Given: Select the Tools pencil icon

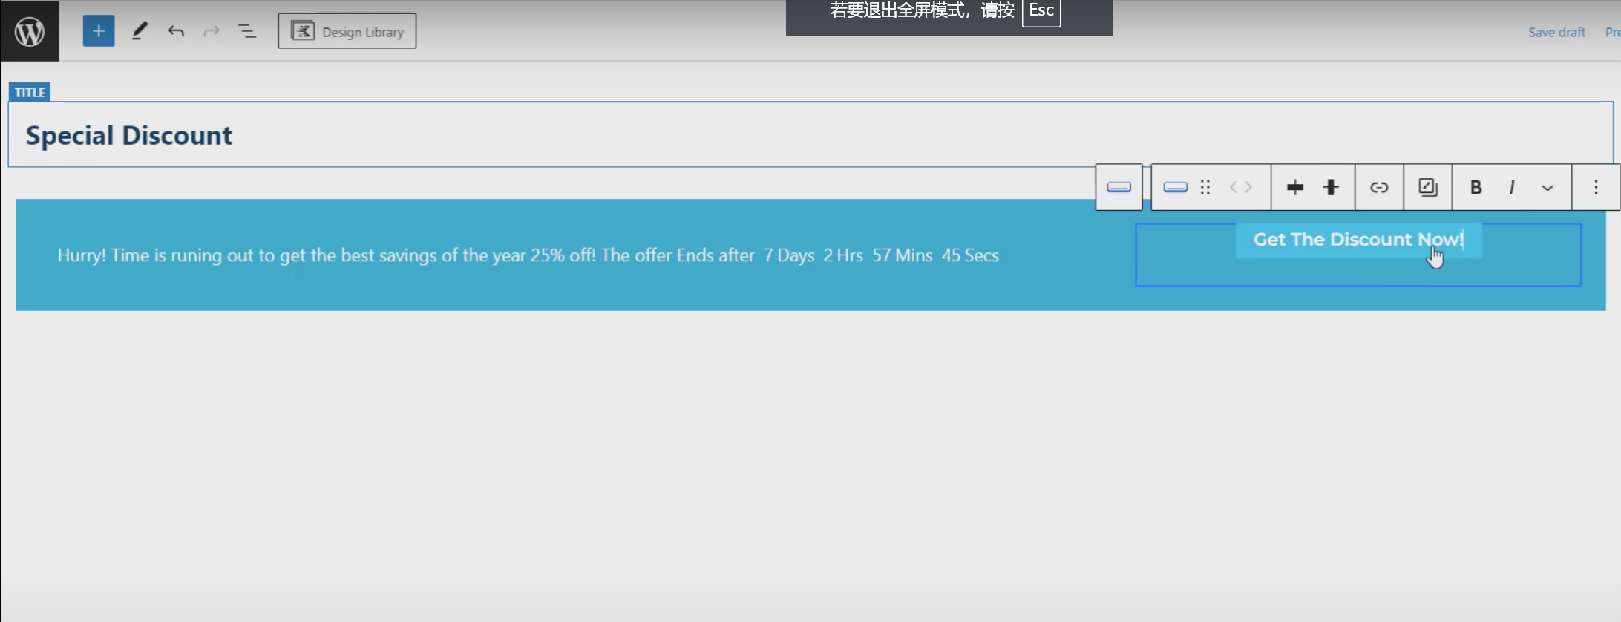Looking at the screenshot, I should click(140, 31).
